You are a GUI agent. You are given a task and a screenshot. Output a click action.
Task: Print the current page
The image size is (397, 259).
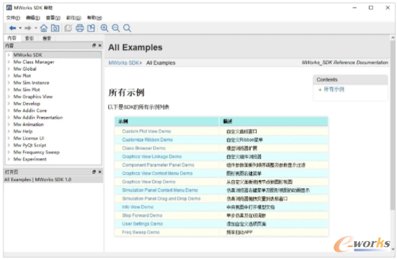tap(80, 28)
